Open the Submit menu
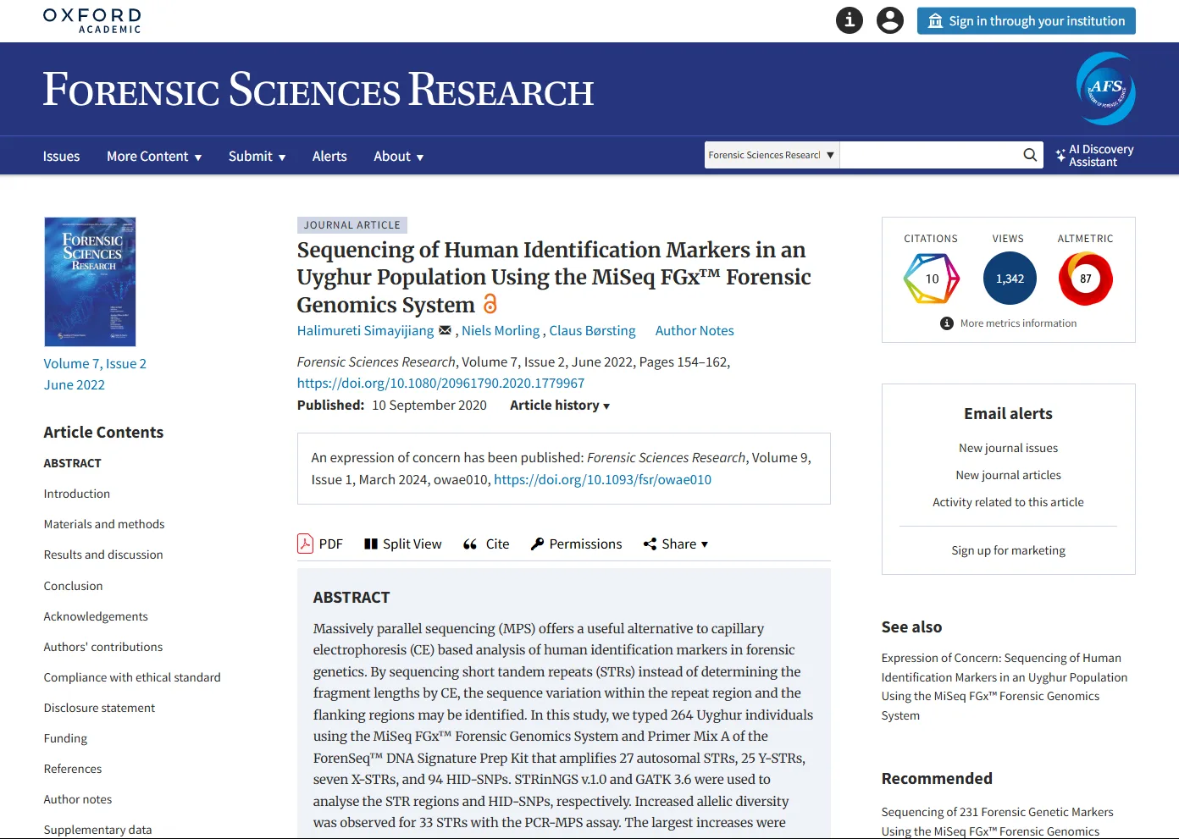This screenshot has height=839, width=1179. tap(257, 157)
